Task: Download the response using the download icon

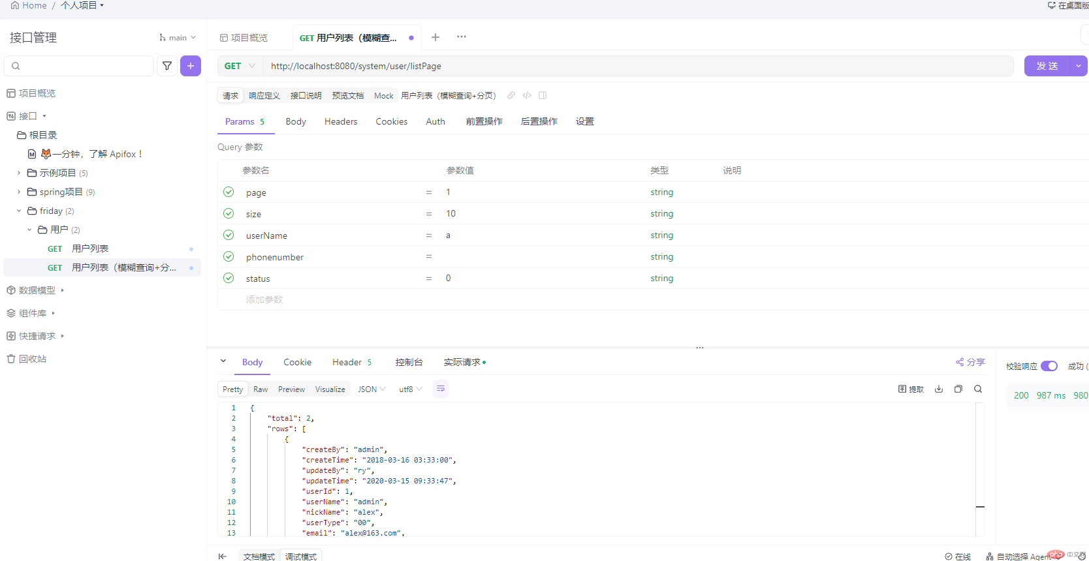Action: 939,389
